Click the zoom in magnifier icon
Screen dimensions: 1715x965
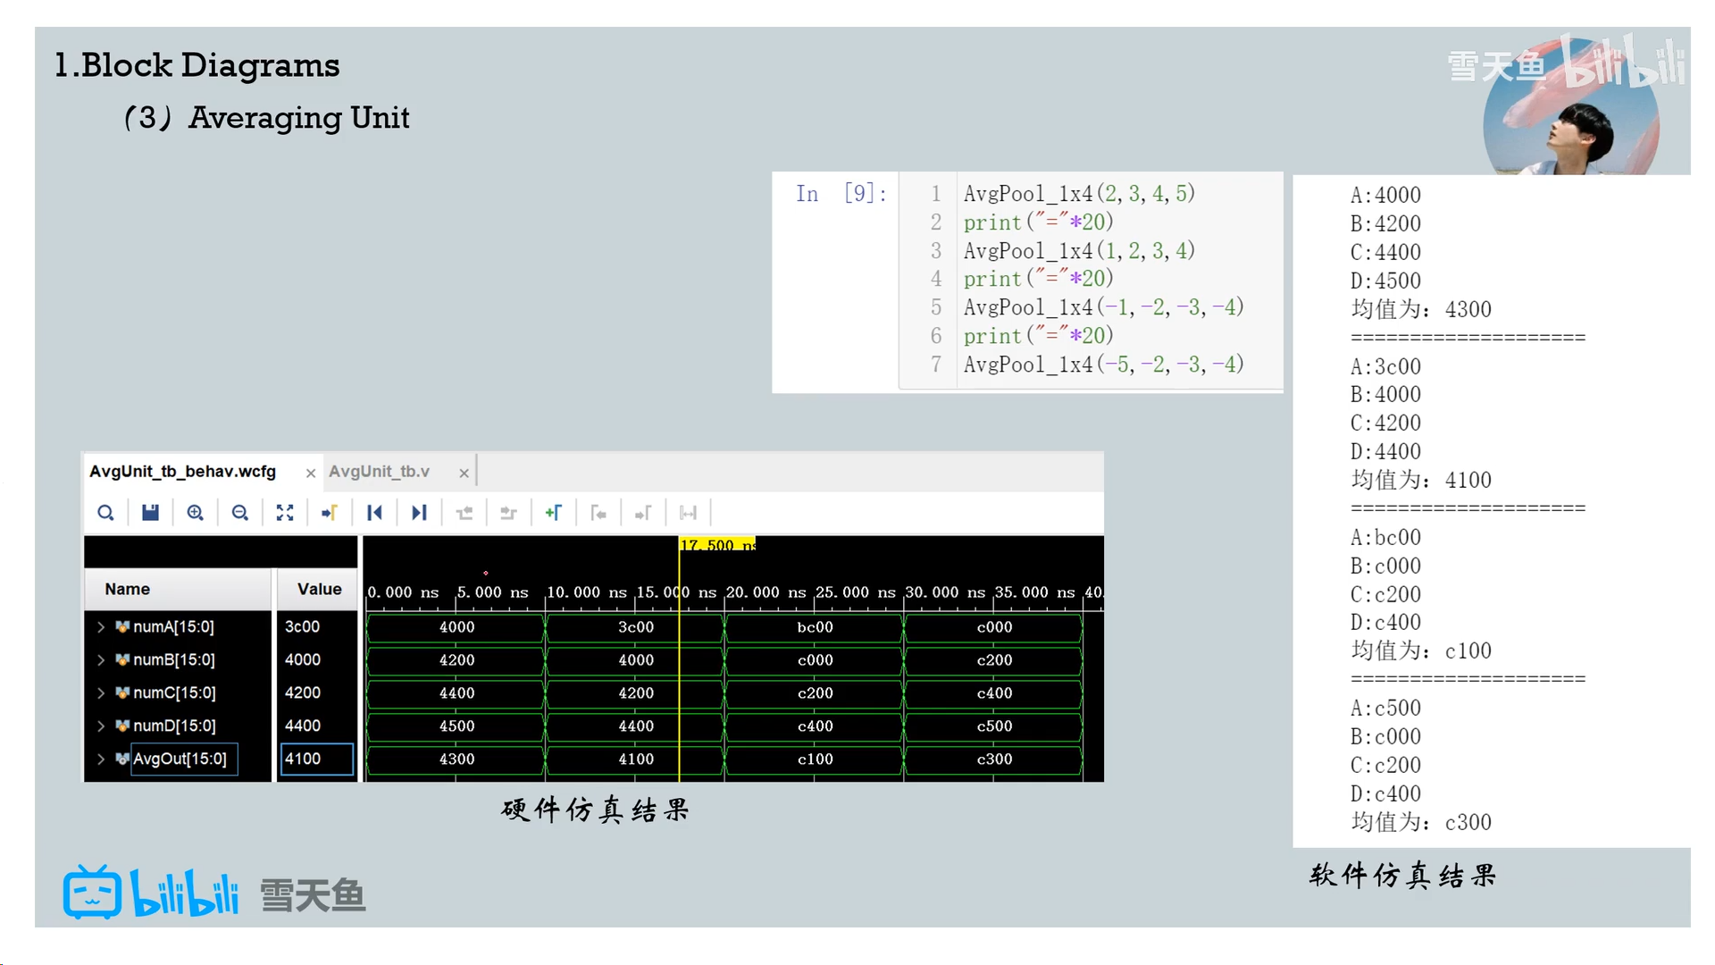pos(195,513)
